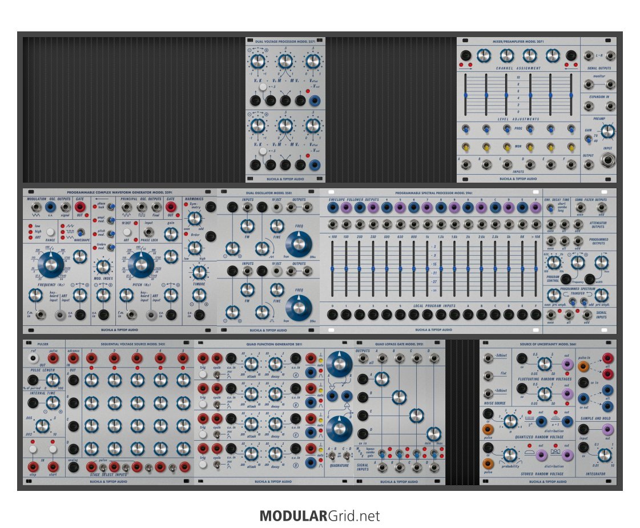Click the R signal output jack on mixer

pyautogui.click(x=610, y=56)
